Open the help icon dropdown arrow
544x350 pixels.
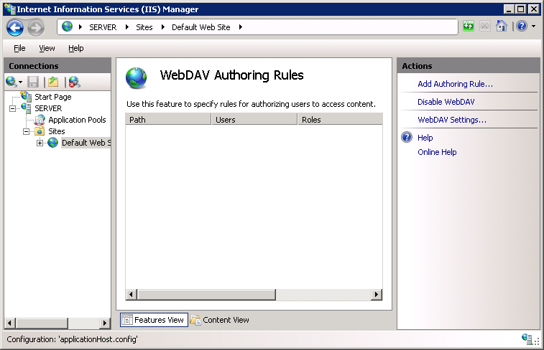tap(534, 26)
